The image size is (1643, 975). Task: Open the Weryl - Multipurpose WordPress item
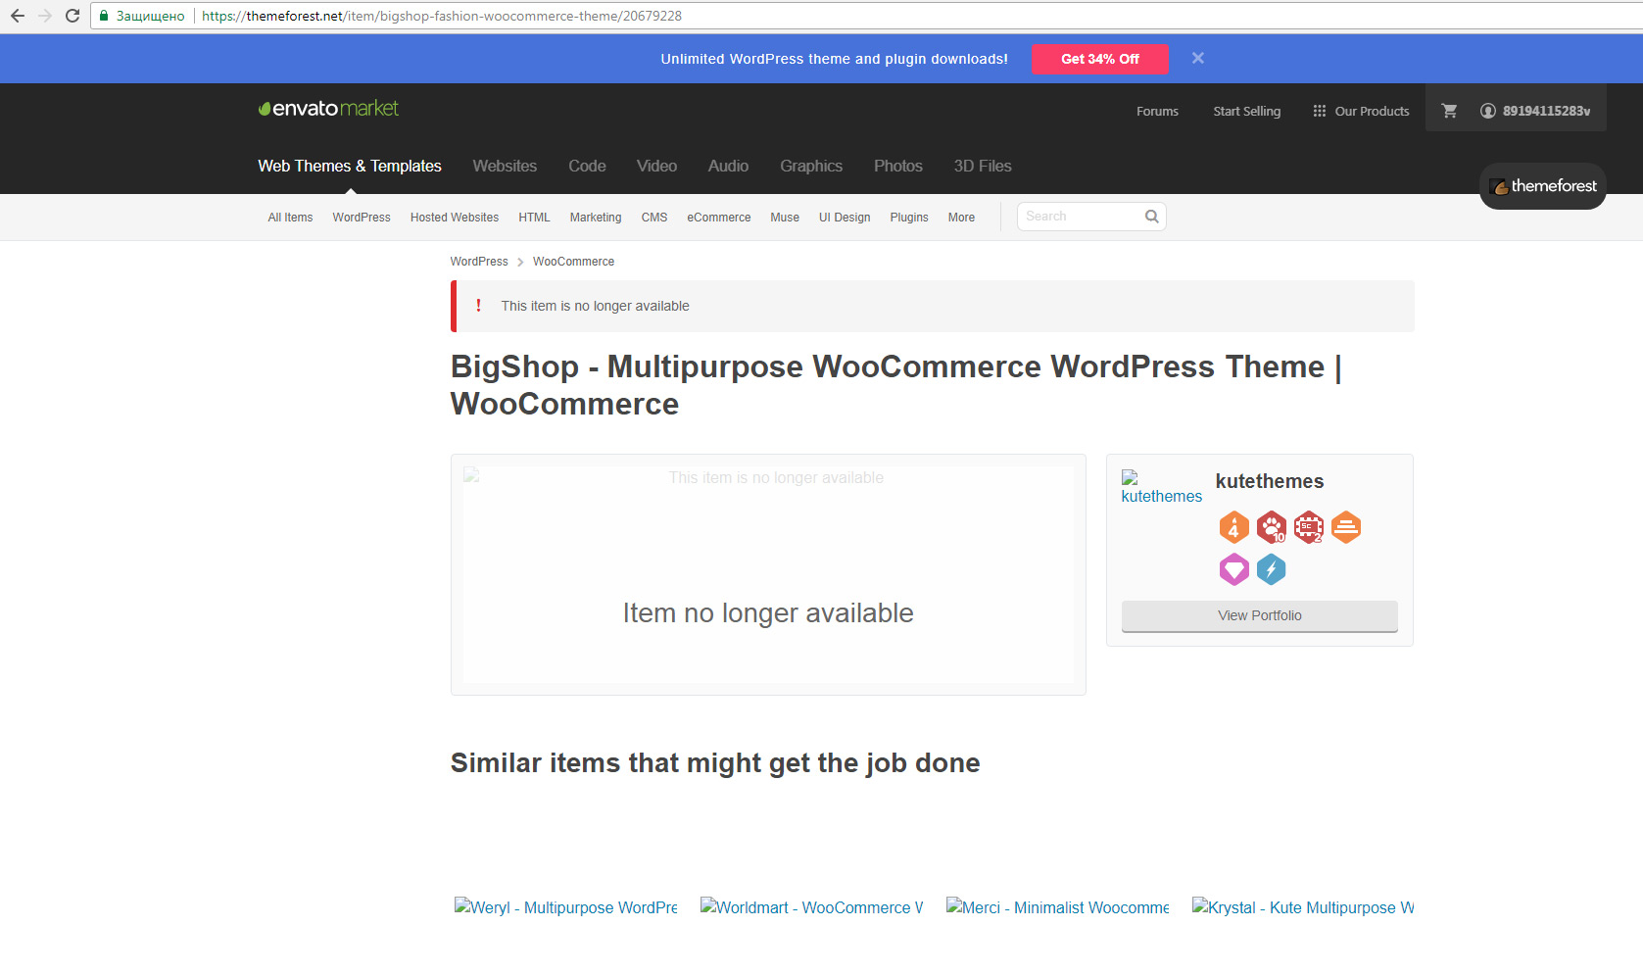point(565,907)
